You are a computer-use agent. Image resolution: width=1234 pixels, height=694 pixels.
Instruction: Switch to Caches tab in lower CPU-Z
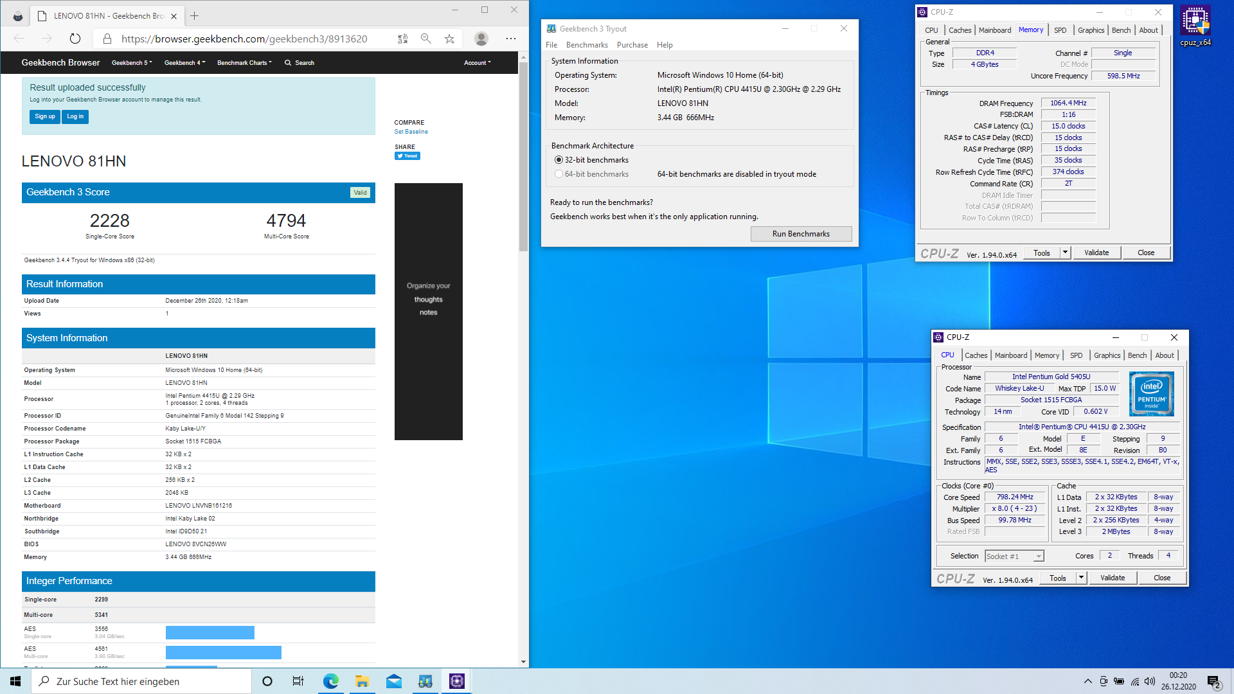[976, 355]
